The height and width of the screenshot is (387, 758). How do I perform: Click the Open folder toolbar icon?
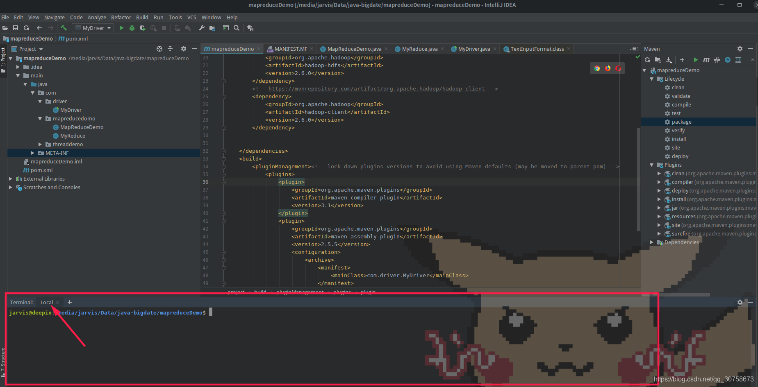[x=5, y=28]
